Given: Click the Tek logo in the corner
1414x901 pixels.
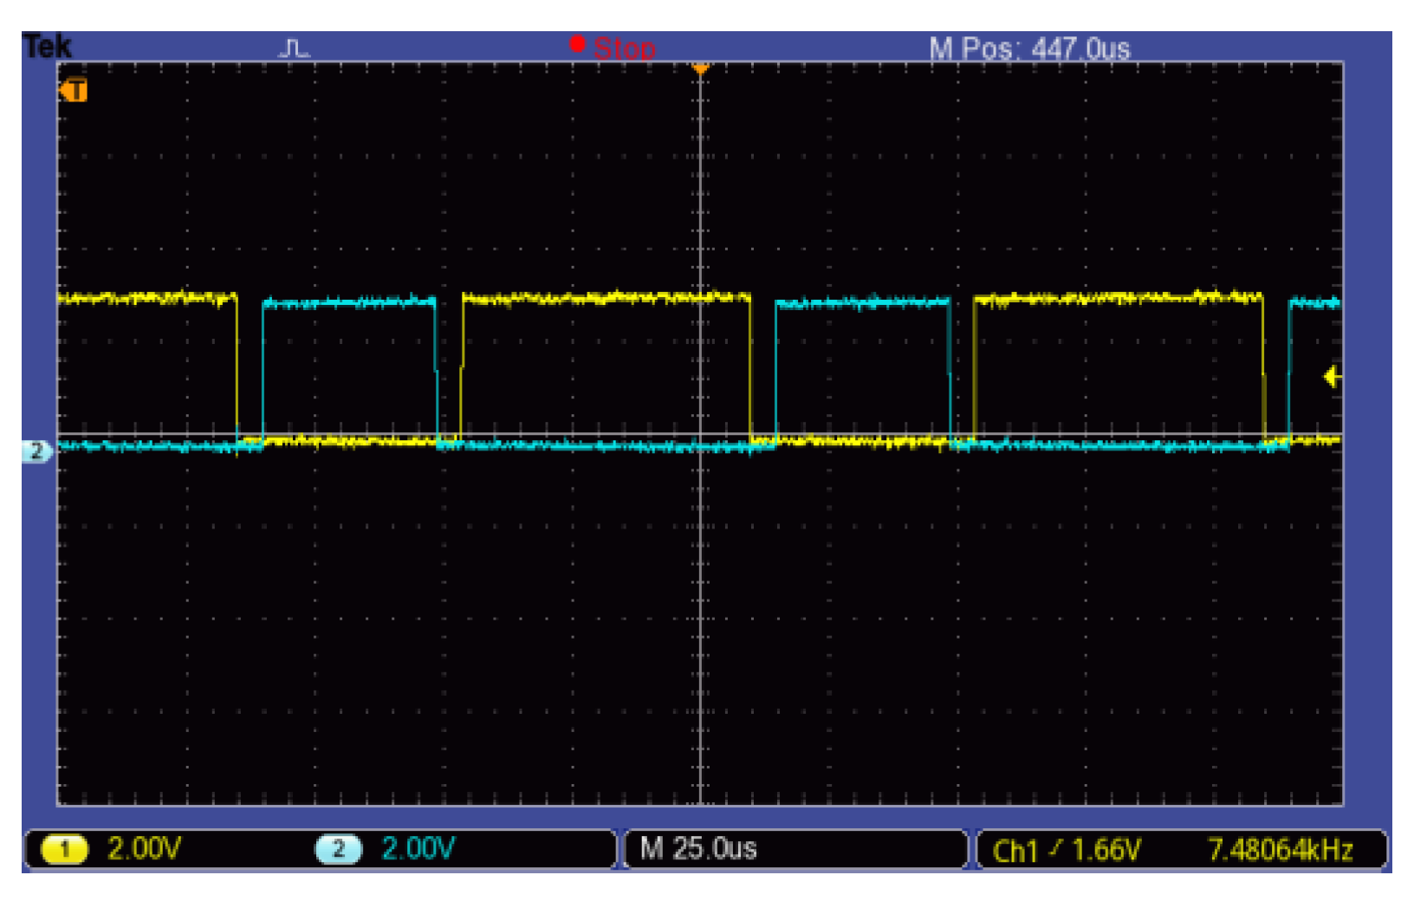Looking at the screenshot, I should pos(47,46).
